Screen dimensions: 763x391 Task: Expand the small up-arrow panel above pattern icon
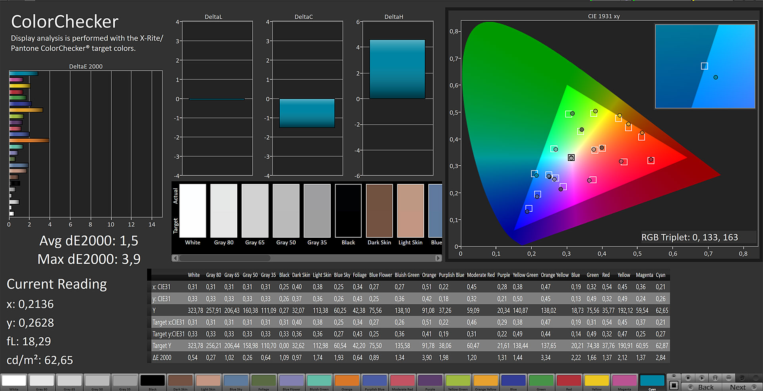pos(674,376)
